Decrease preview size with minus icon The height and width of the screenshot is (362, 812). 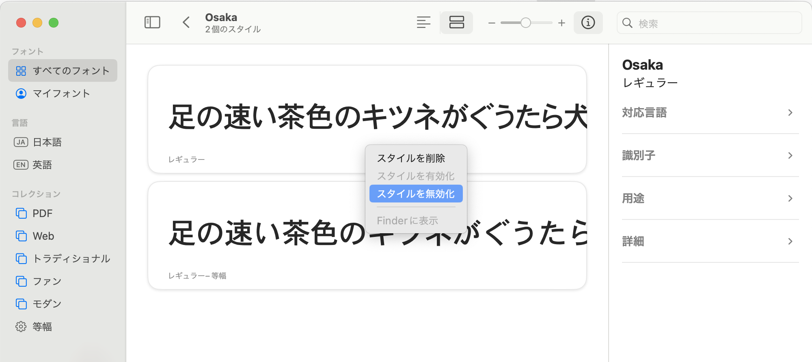point(492,23)
